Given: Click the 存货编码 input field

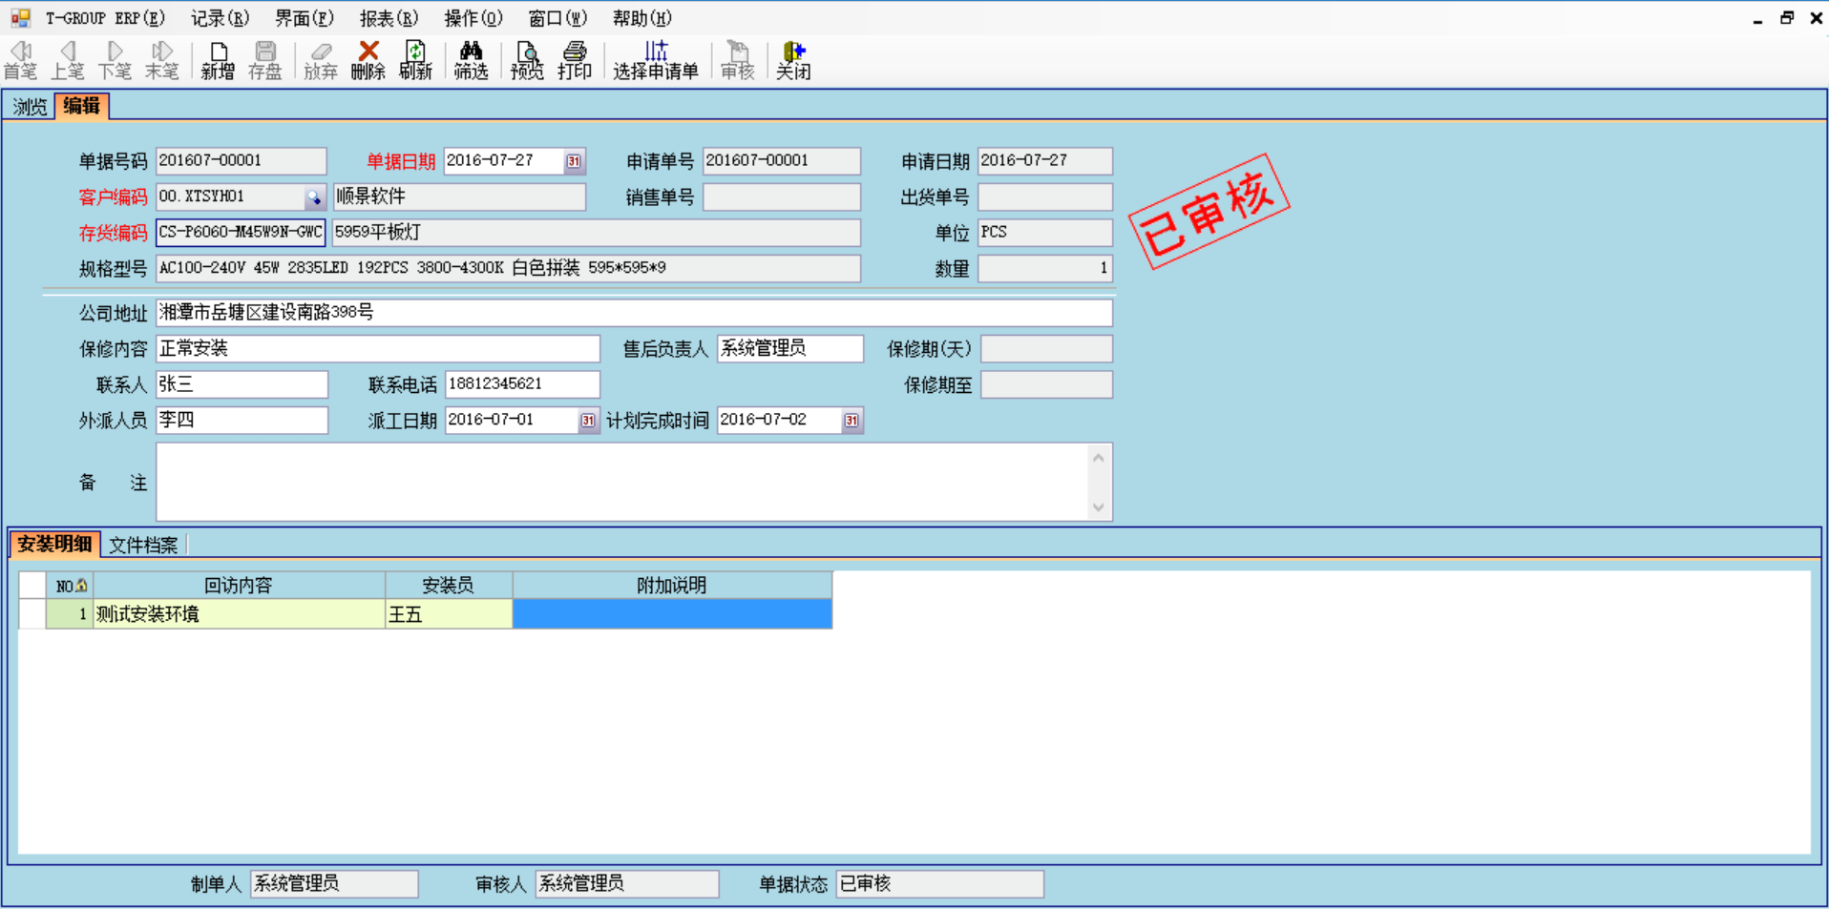Looking at the screenshot, I should point(241,233).
